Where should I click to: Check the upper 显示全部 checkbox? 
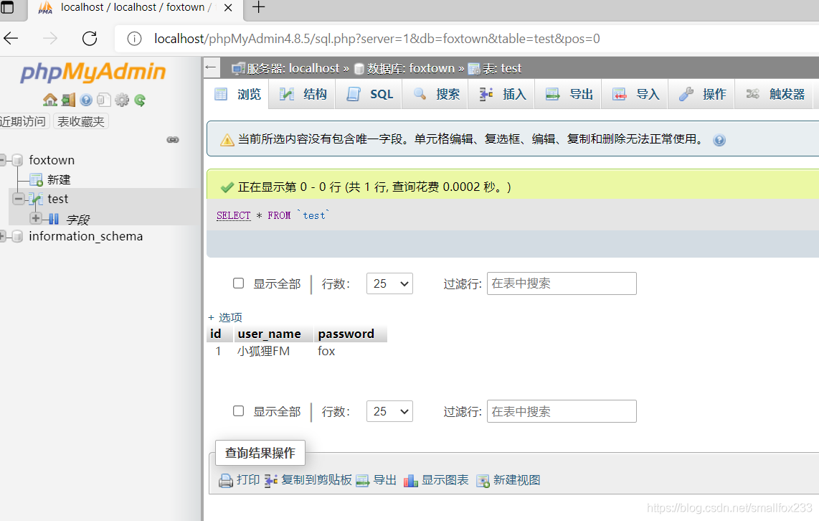click(x=238, y=283)
